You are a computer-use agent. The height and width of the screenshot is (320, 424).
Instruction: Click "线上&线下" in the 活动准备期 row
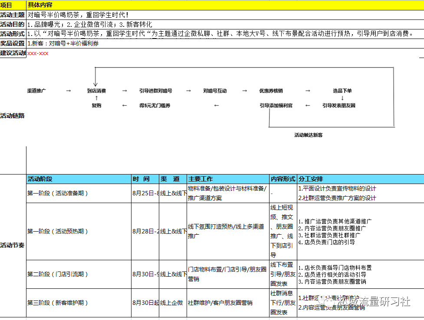173,193
